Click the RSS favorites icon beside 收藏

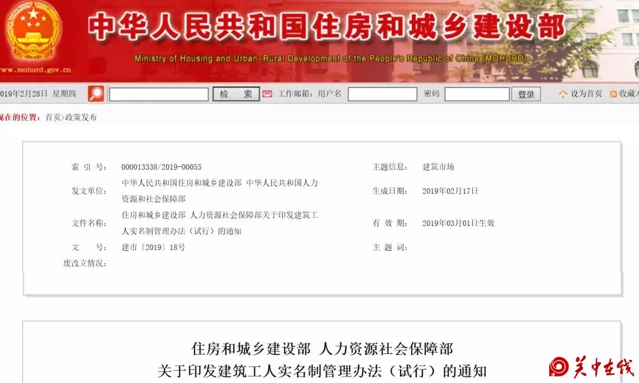coord(614,94)
